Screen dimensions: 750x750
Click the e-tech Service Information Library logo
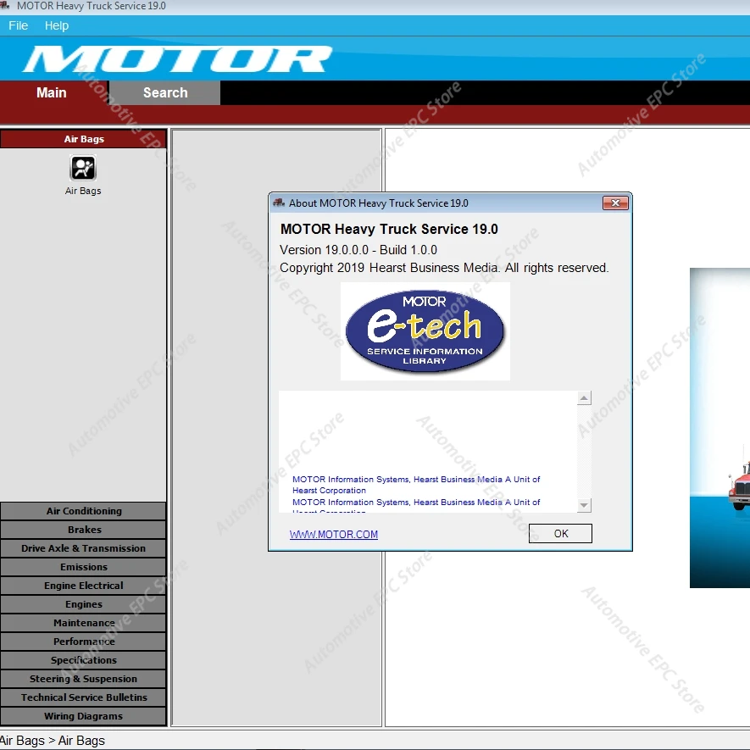coord(425,331)
